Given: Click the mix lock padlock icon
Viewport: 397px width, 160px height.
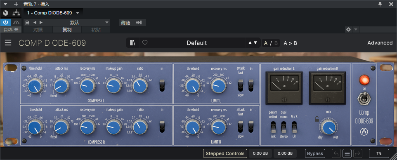Looking at the screenshot, I should [317, 119].
